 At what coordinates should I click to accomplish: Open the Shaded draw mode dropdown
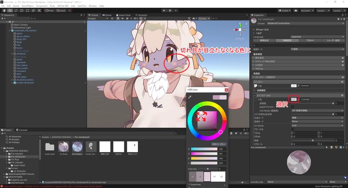click(x=98, y=19)
